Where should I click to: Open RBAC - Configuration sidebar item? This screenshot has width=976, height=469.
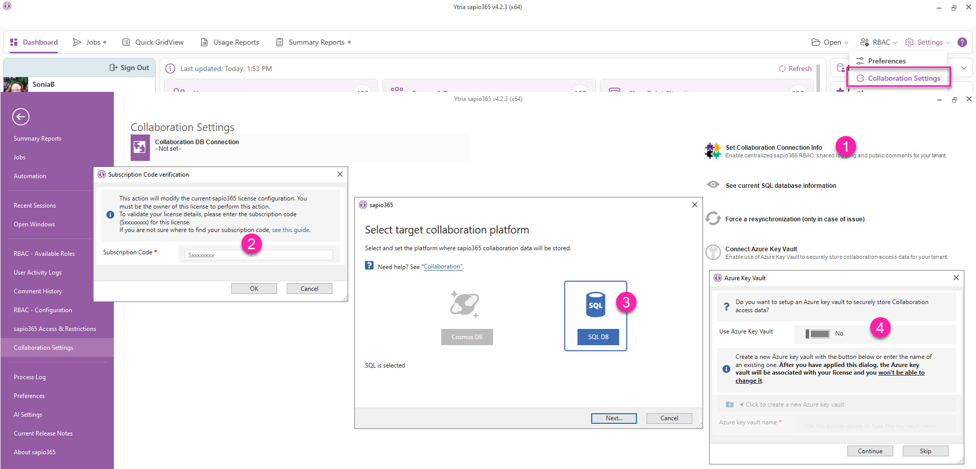[43, 310]
